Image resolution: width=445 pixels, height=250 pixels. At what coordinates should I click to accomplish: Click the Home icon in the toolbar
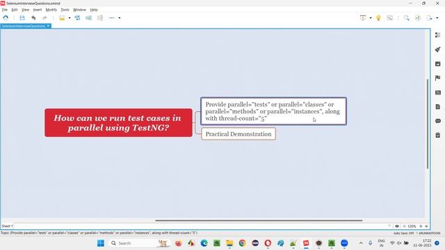(6, 18)
